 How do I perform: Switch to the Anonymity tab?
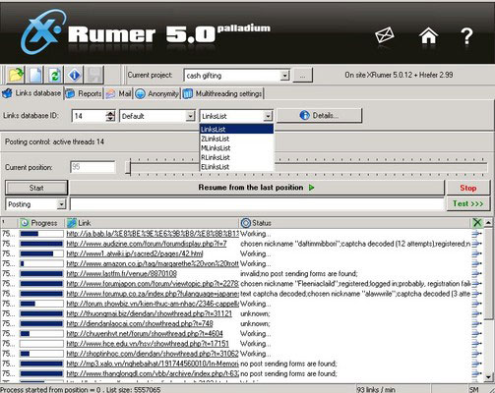156,94
